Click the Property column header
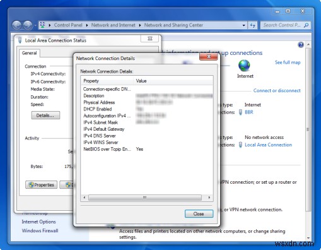This screenshot has width=321, height=250. pyautogui.click(x=107, y=81)
